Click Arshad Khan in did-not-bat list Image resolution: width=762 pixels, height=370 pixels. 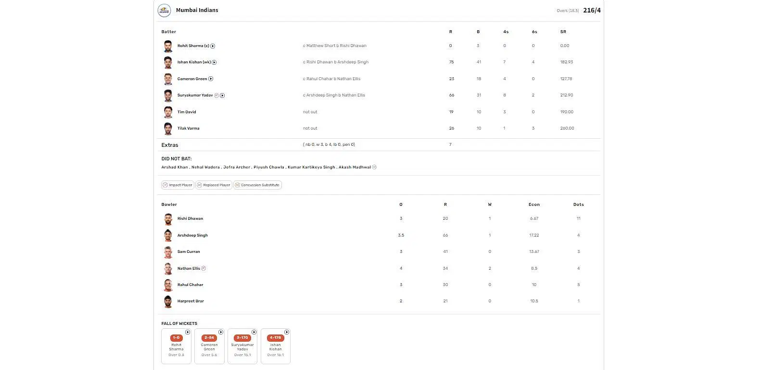175,167
